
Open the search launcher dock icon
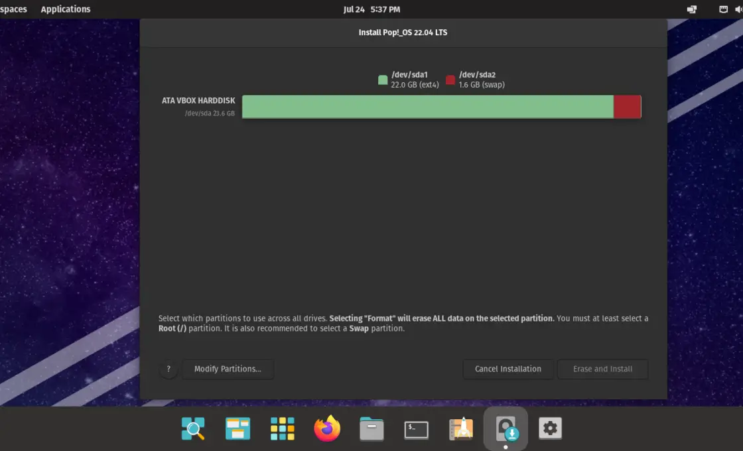[193, 428]
